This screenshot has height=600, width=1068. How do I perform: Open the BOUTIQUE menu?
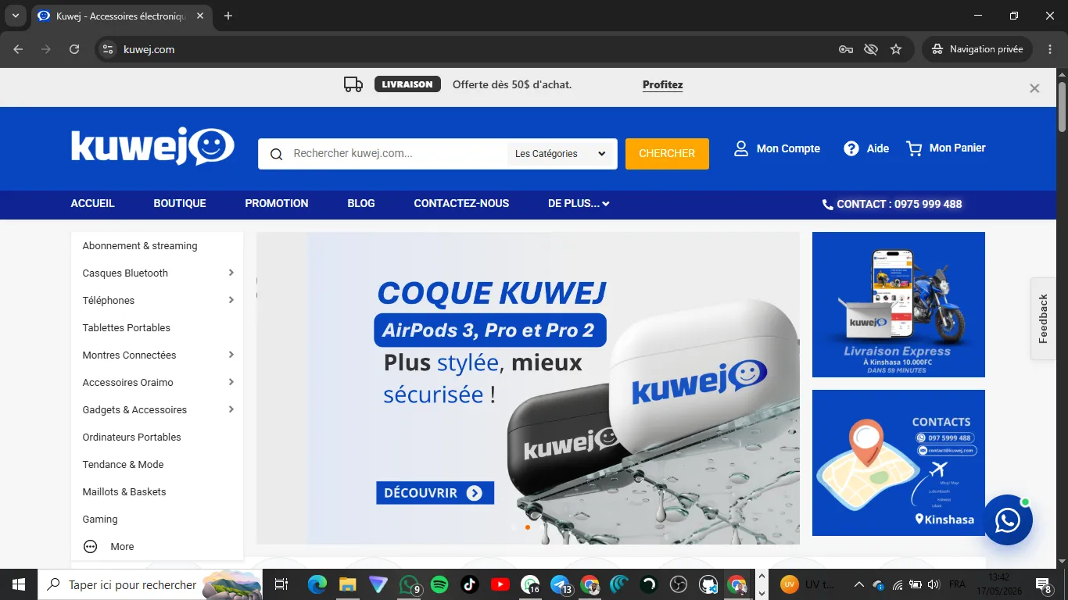click(180, 204)
